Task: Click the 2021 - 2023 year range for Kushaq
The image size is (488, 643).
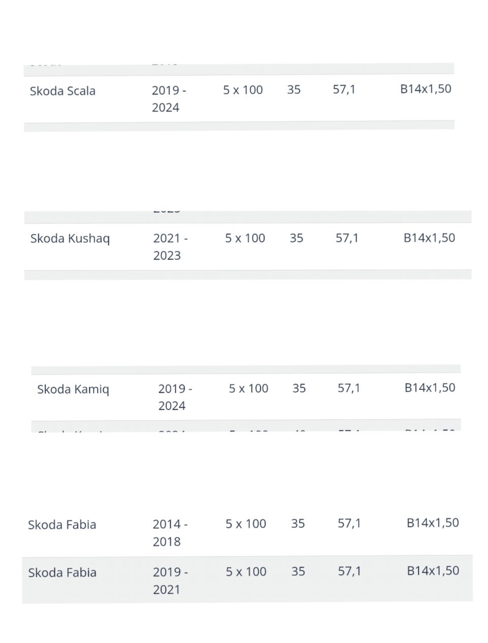Action: [x=170, y=246]
